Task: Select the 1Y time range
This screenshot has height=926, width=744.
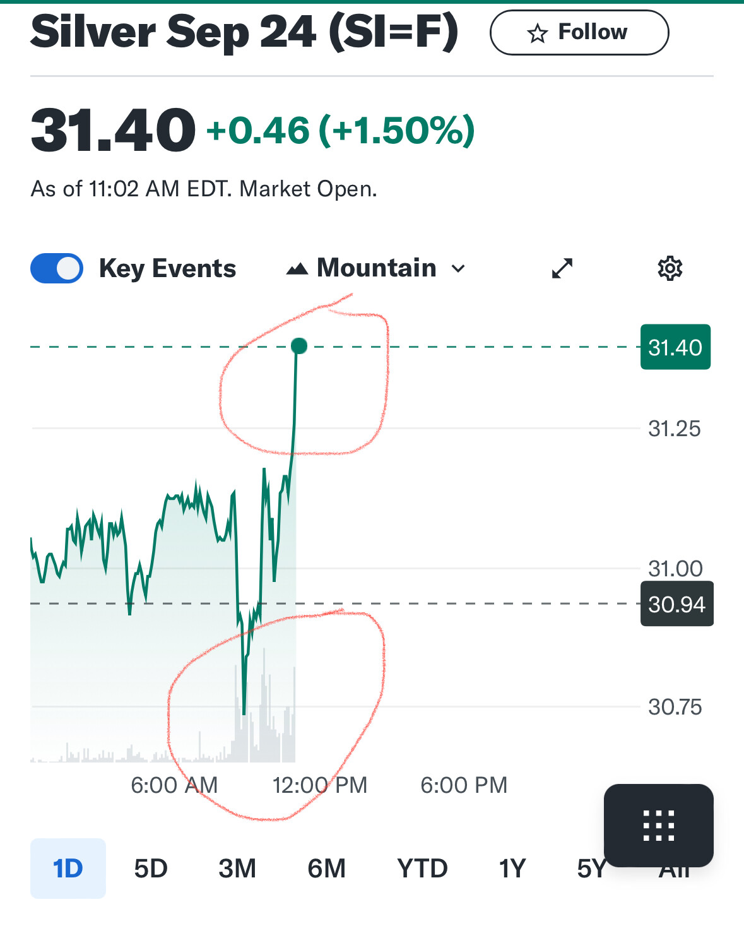Action: point(512,869)
